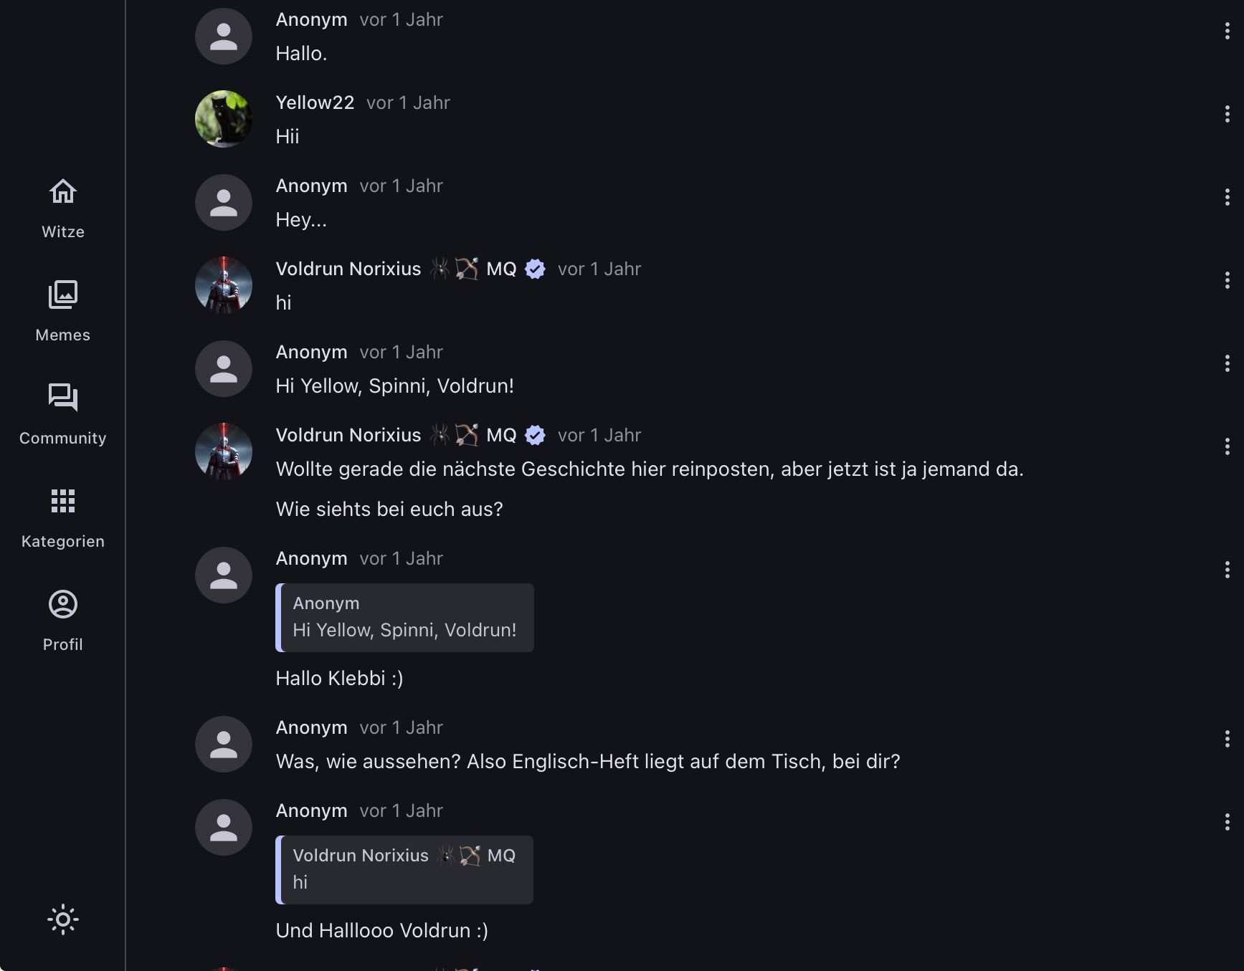Open options menu for the 'Hey...' message
This screenshot has height=971, width=1244.
click(x=1227, y=197)
